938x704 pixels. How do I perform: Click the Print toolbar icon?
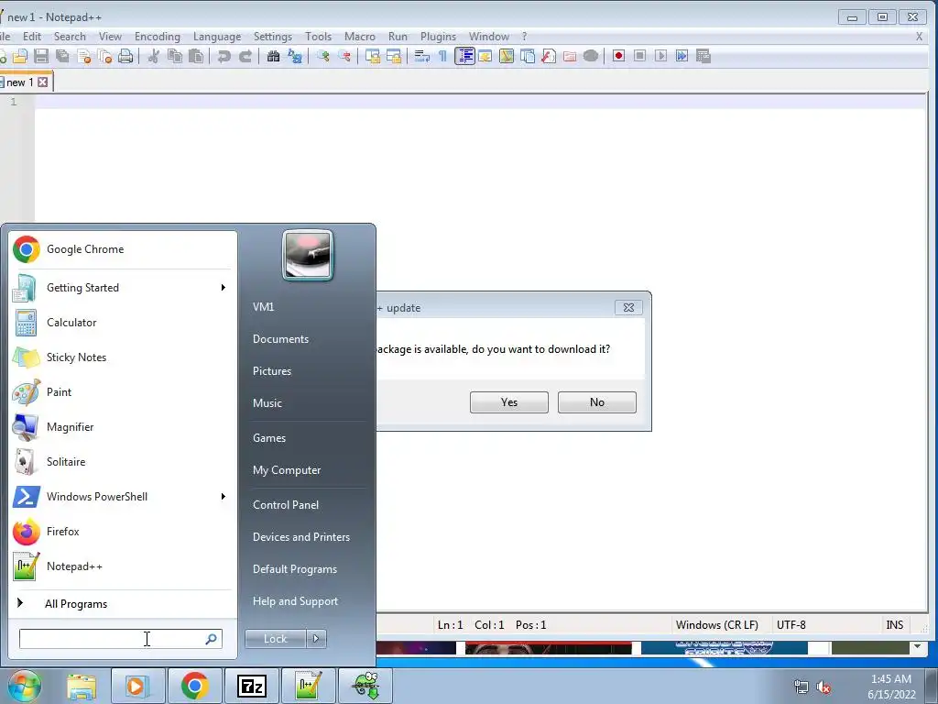[125, 56]
